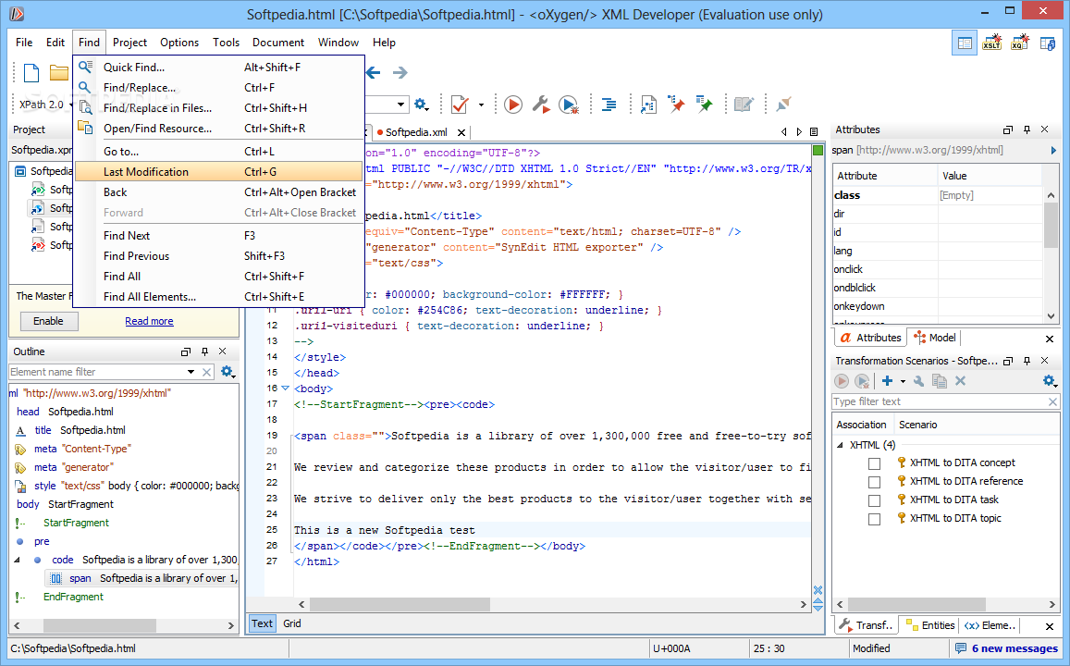Click the book with pencil toolbar icon
Image resolution: width=1070 pixels, height=666 pixels.
[x=744, y=105]
